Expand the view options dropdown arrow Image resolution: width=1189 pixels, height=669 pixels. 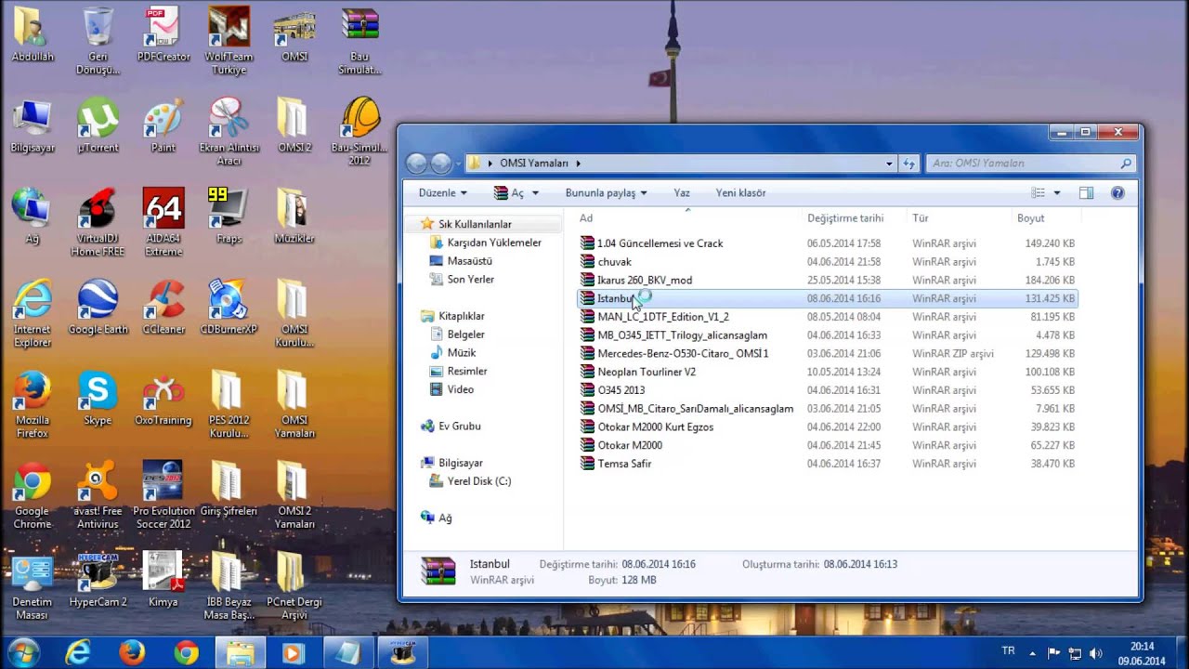[x=1058, y=193]
